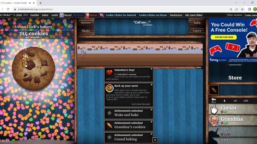Click the Casual baking achievement icon
This screenshot has height=144, width=257.
(109, 137)
